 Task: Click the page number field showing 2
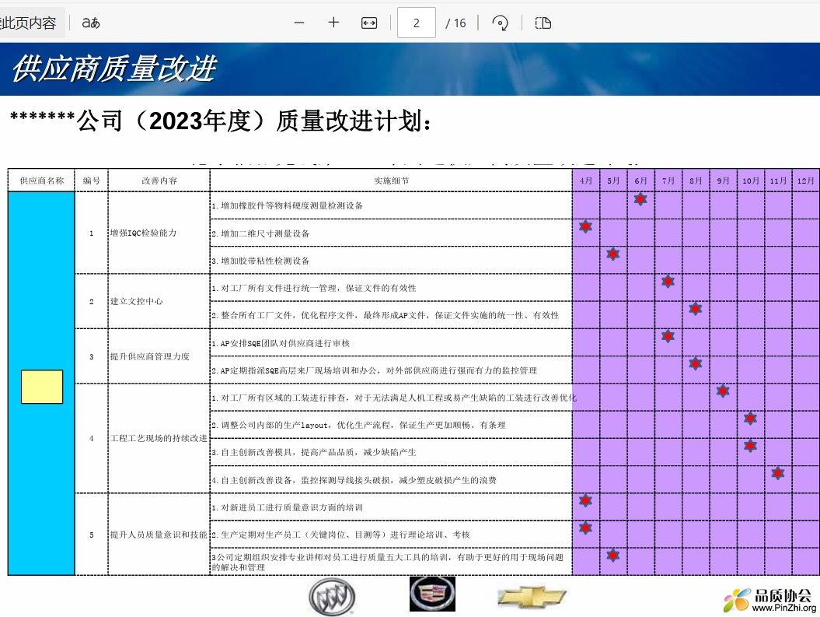[x=417, y=23]
